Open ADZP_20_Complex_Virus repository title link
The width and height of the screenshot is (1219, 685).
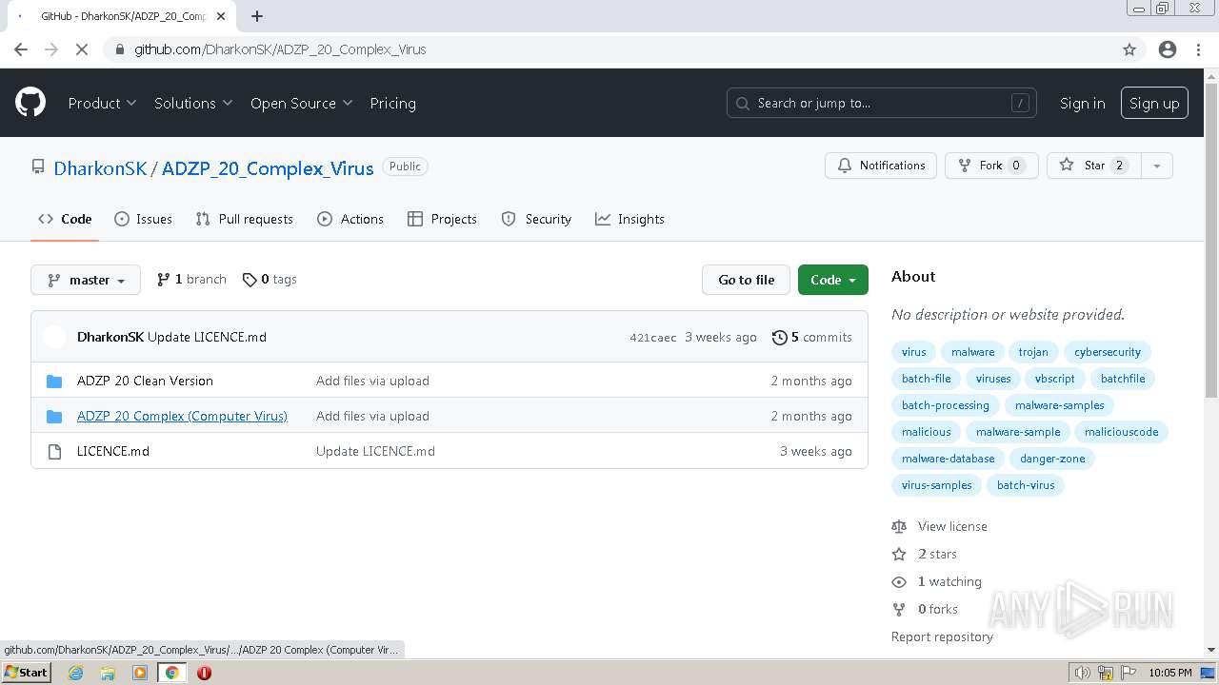tap(268, 168)
